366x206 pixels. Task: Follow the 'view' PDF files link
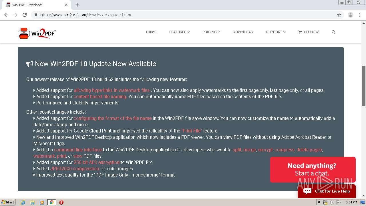78,156
